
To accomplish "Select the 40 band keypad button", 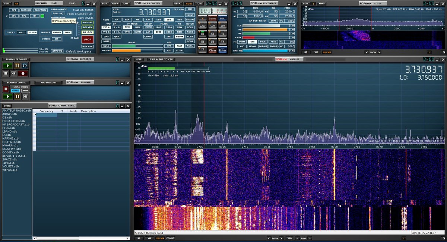I will pyautogui.click(x=222, y=34).
